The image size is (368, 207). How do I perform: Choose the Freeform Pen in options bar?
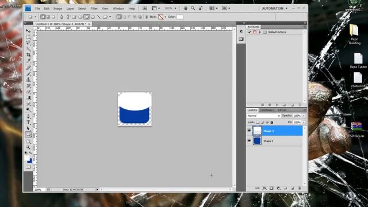68,17
